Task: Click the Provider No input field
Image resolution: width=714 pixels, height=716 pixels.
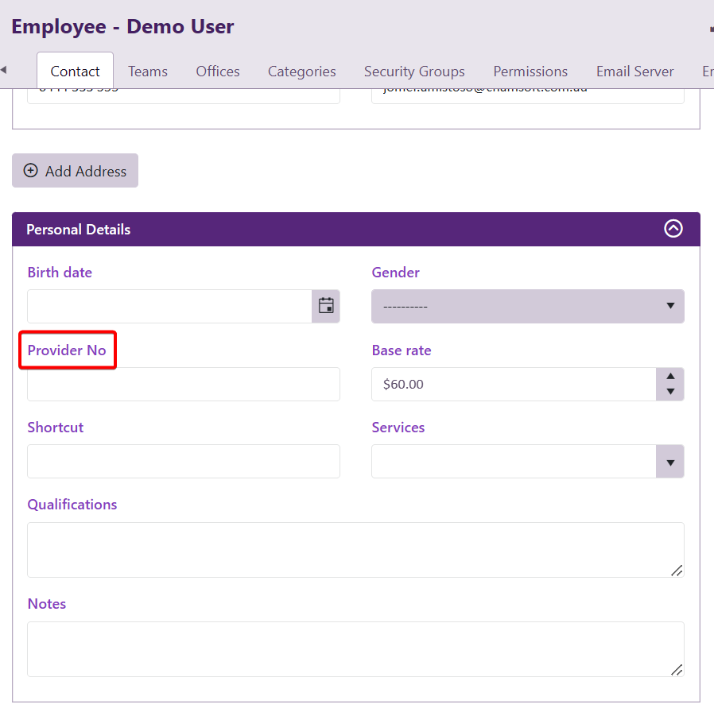Action: pos(184,384)
